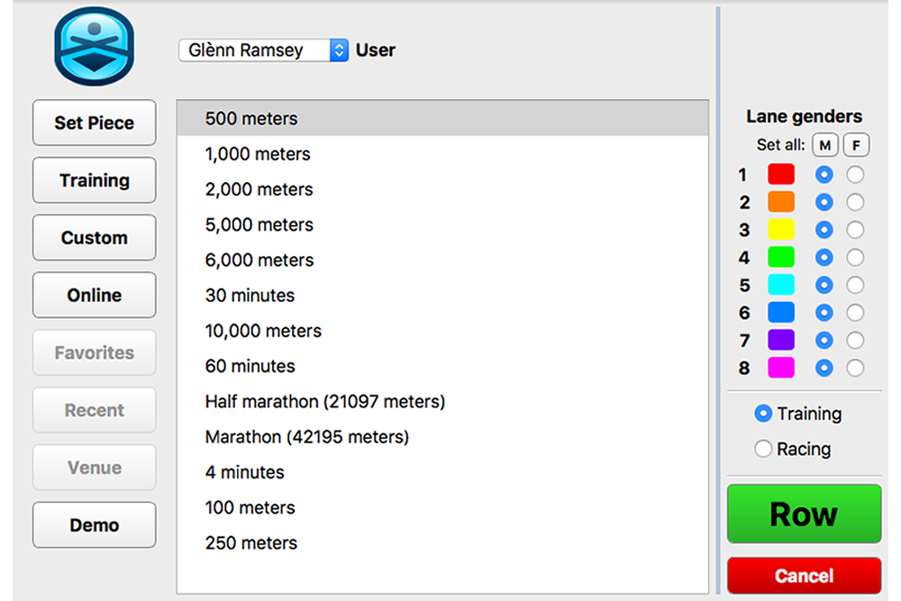Select male radio for lane 5
The image size is (901, 601).
824,285
